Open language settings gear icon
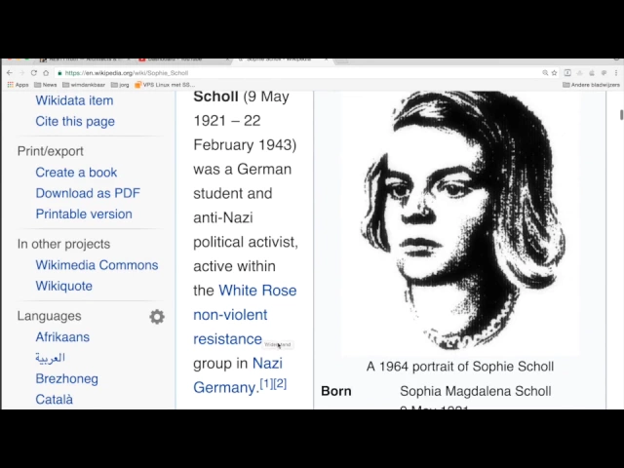624x468 pixels. click(157, 317)
